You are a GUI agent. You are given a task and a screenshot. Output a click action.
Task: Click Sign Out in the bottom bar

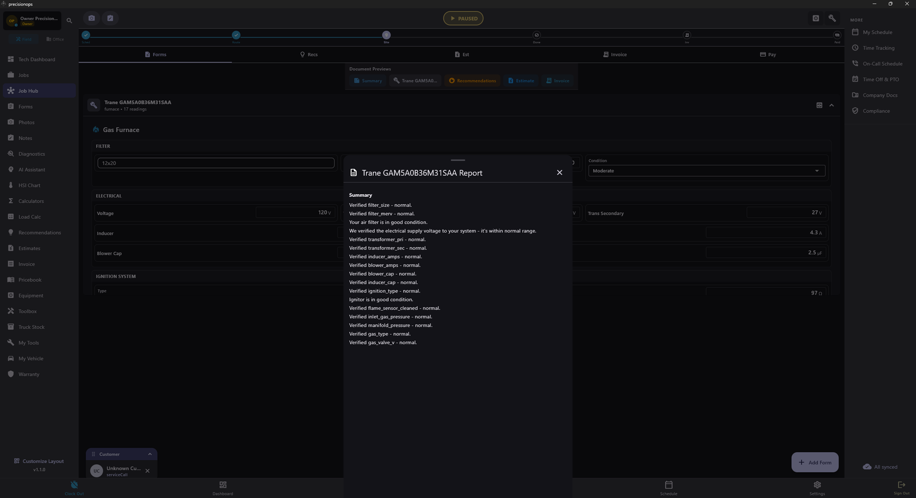[901, 488]
